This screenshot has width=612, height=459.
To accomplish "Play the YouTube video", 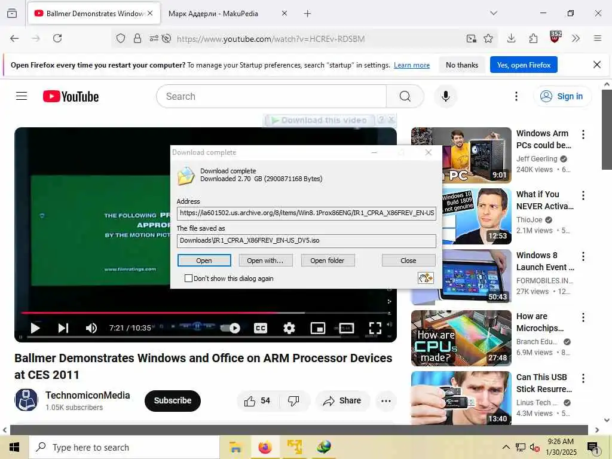I will tap(35, 328).
